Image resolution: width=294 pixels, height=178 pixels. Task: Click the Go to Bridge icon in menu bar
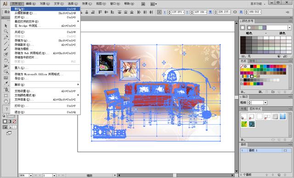(x=143, y=4)
